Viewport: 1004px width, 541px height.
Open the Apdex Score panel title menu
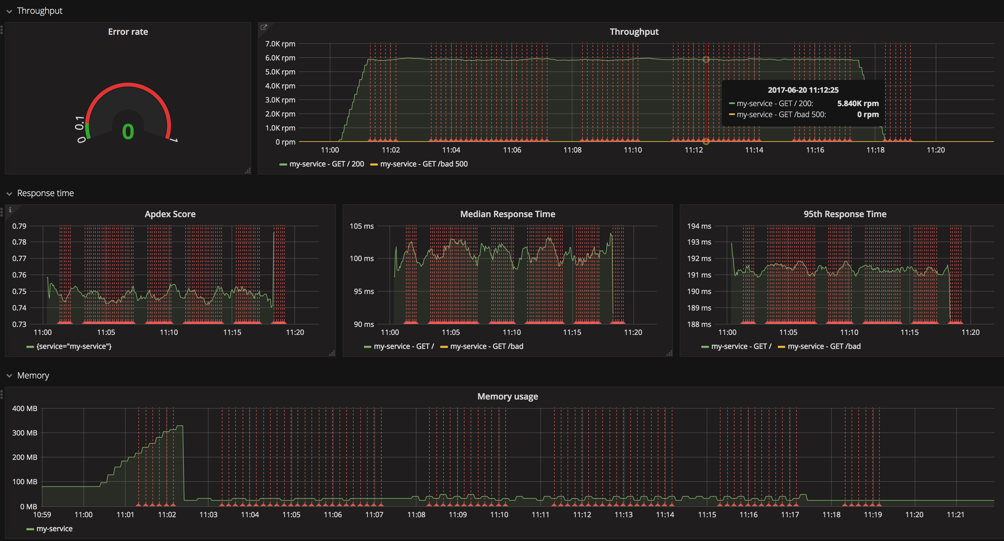[x=170, y=214]
